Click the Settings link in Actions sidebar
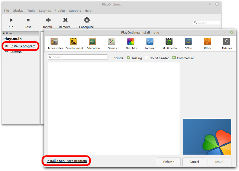This screenshot has height=171, width=239. (16, 51)
